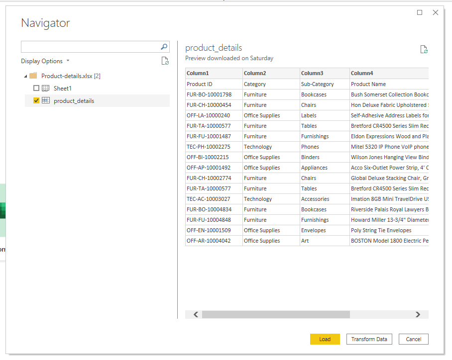Screen dimensions: 452x360
Task: Check the Sheet1 checkbox
Action: click(x=36, y=88)
